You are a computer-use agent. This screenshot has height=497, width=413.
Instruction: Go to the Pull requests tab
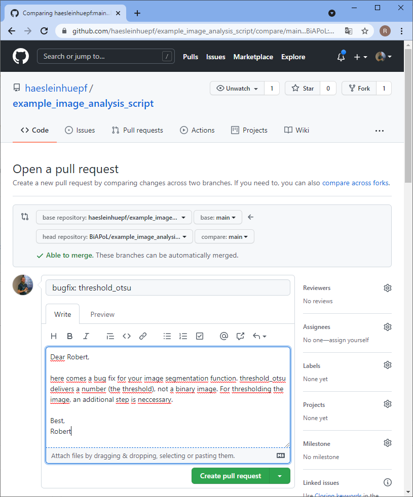coord(137,130)
